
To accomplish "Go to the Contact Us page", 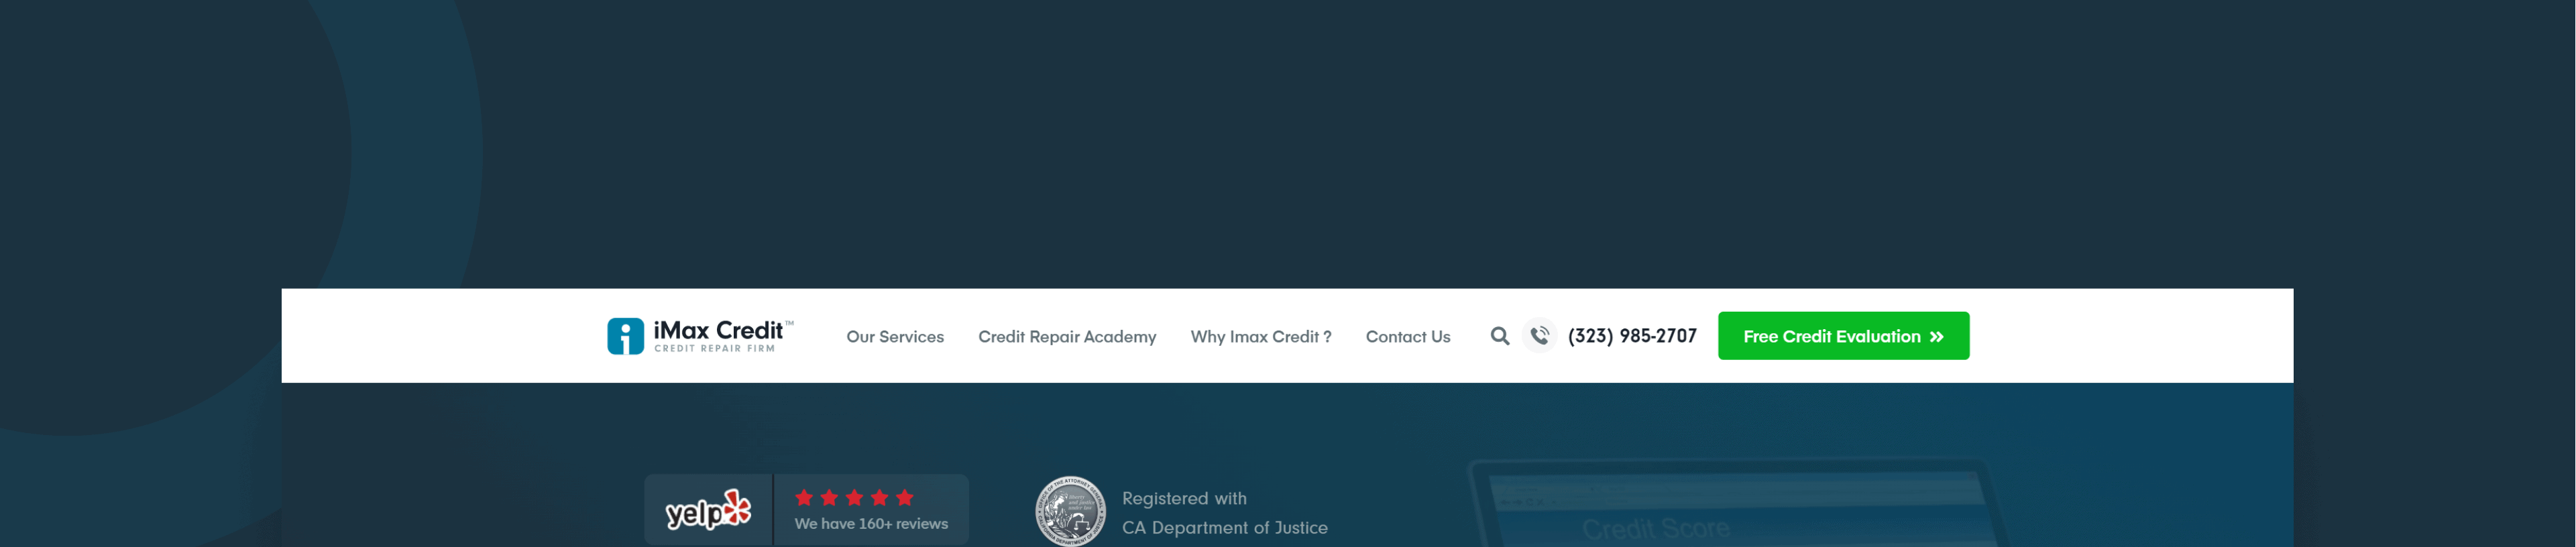I will click(x=1407, y=337).
